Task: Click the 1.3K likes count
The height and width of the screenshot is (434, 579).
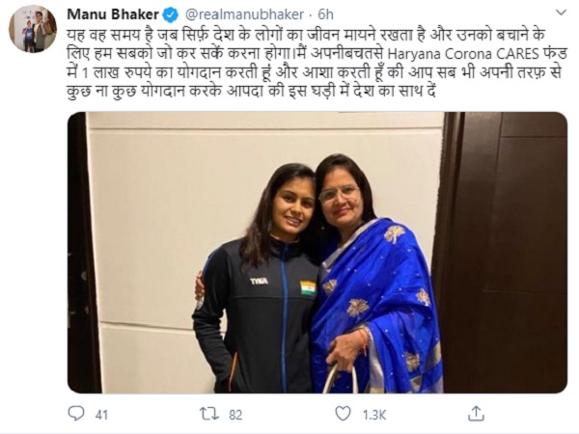Action: (373, 414)
